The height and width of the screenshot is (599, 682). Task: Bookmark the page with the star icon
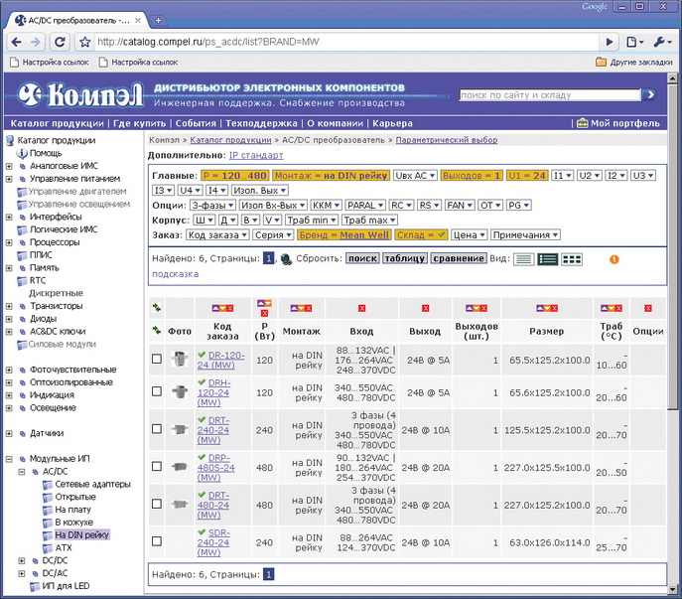(x=85, y=42)
